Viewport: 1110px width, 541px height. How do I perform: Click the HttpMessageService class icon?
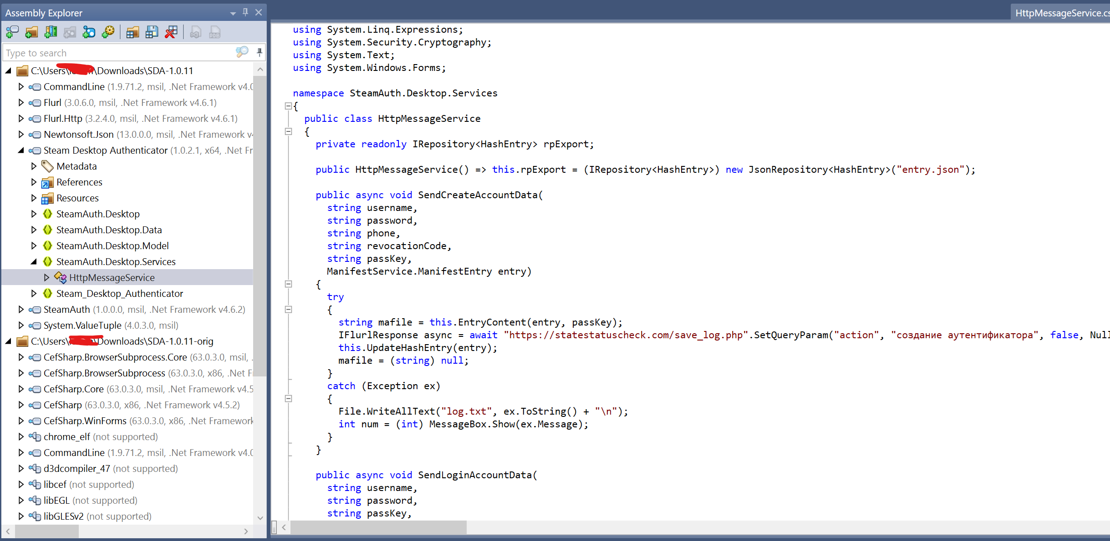tap(60, 277)
